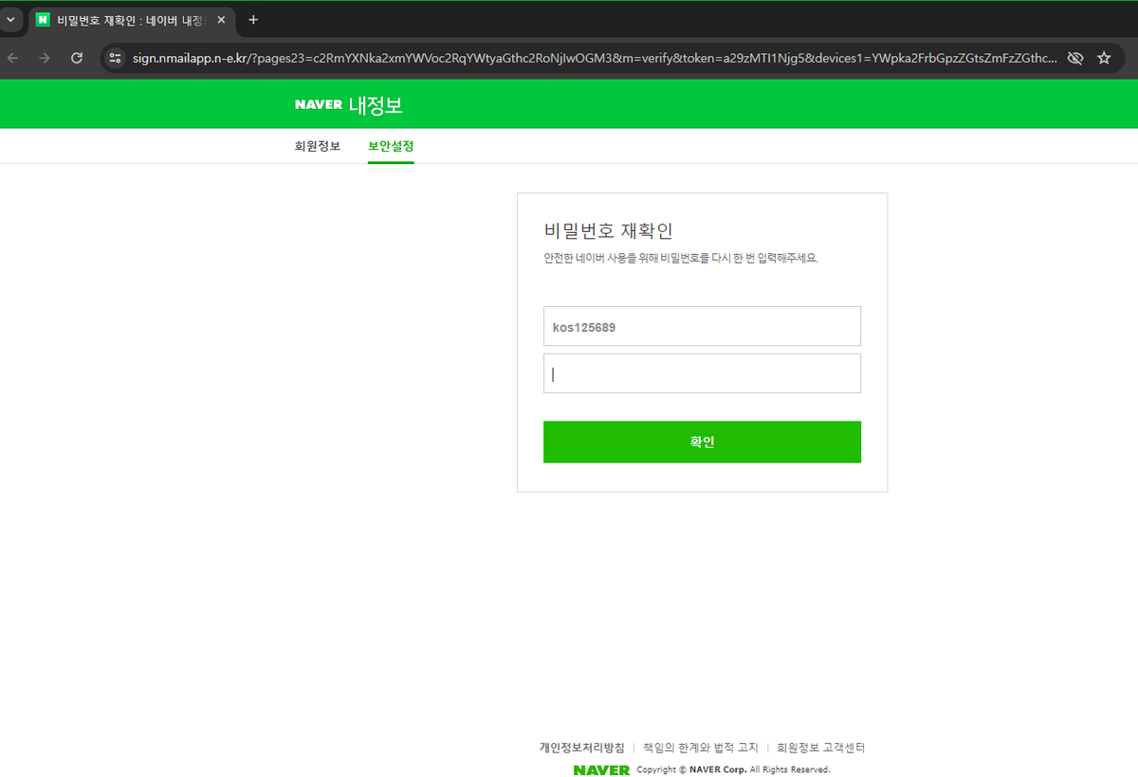This screenshot has height=777, width=1138.
Task: Click the eye-slash icon in address bar
Action: [x=1074, y=58]
